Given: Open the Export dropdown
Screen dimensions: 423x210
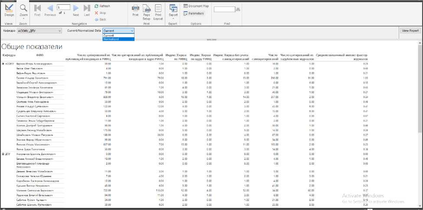Looking at the screenshot, I should coord(173,12).
